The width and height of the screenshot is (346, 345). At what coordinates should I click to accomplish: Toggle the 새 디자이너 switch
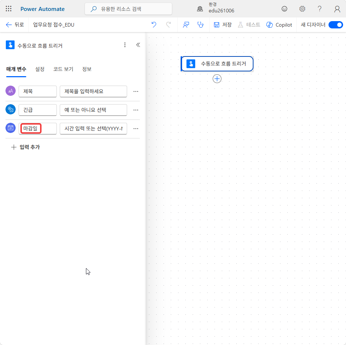point(335,25)
